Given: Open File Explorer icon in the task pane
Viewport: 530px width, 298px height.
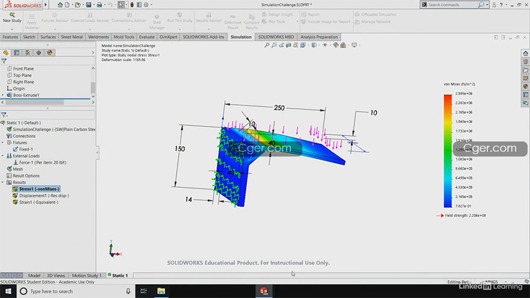Looking at the screenshot, I should [525, 70].
